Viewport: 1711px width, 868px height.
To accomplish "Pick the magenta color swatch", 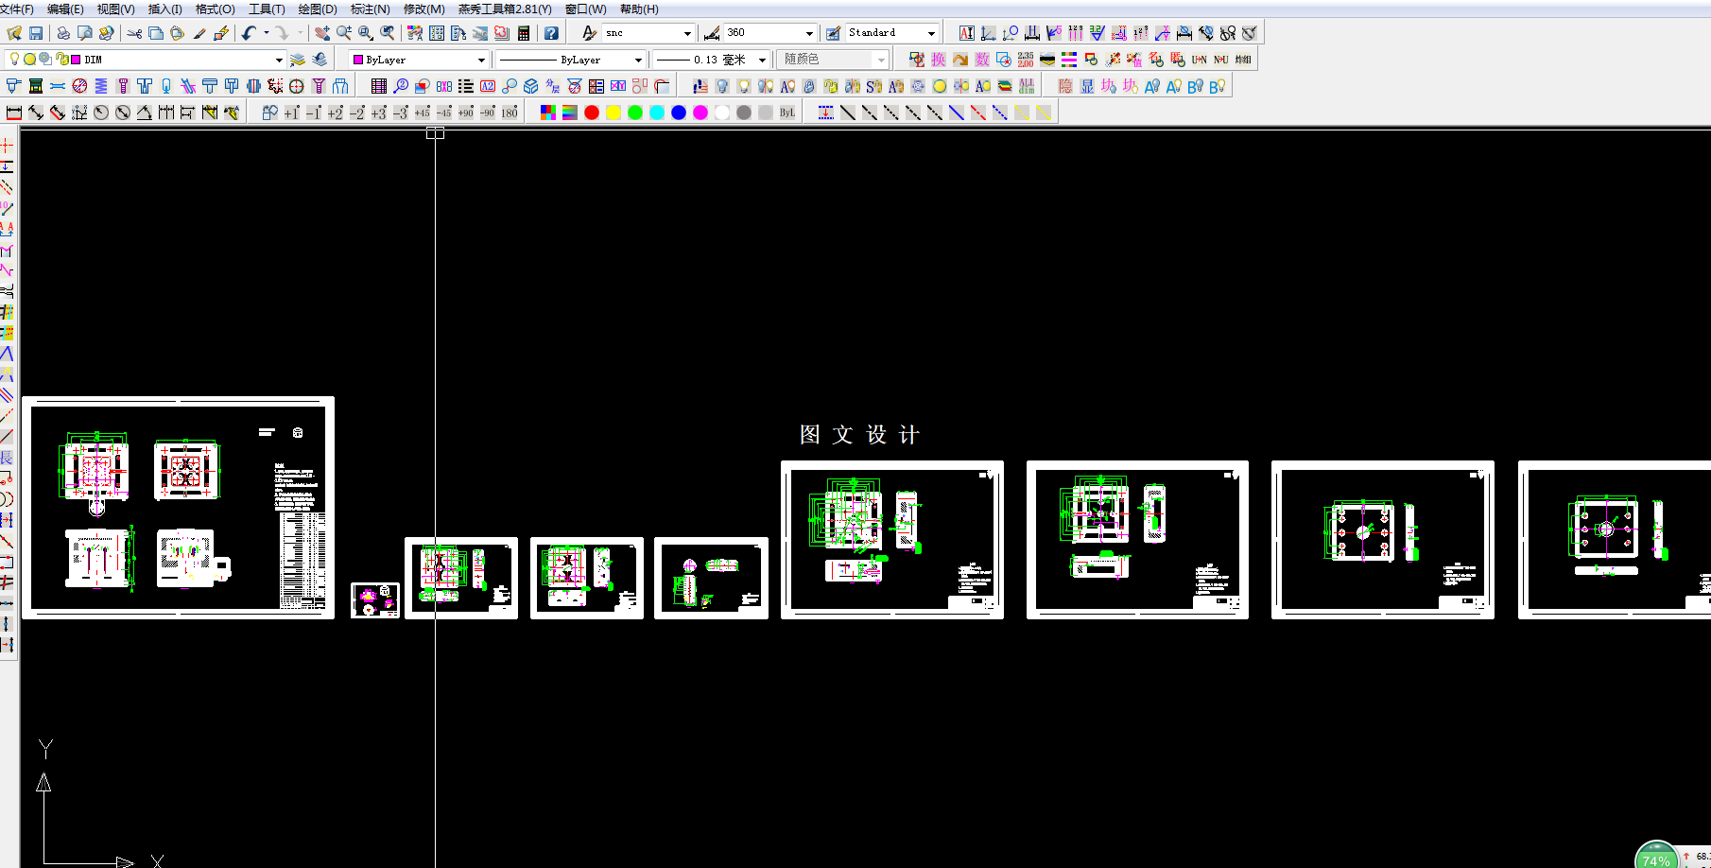I will point(700,113).
